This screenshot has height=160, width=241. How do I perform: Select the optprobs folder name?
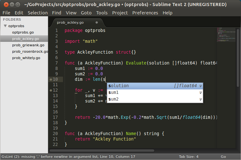click(x=16, y=26)
